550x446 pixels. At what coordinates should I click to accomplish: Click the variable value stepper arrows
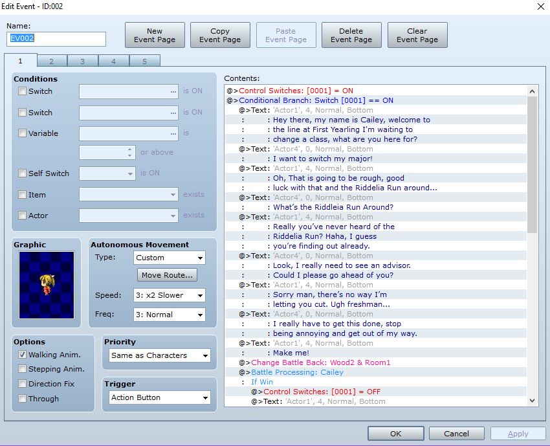[x=130, y=152]
